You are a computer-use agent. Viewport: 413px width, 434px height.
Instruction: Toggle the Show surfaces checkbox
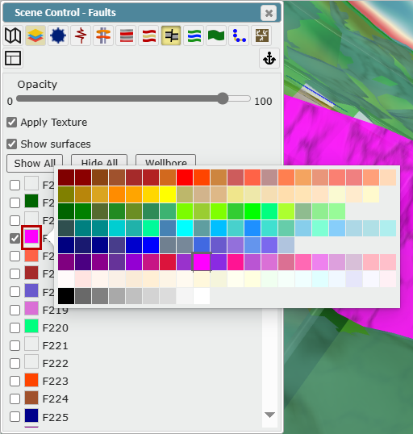click(11, 144)
